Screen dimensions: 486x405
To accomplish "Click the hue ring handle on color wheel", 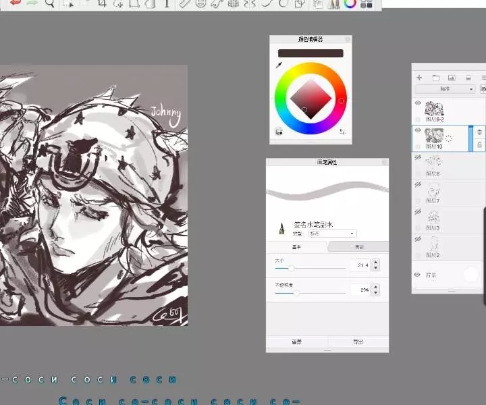I will pyautogui.click(x=341, y=101).
